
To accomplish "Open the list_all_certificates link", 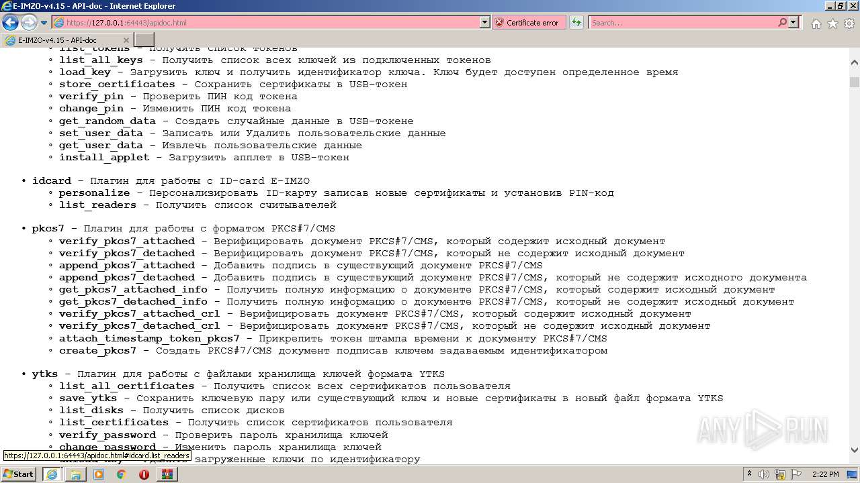I will (127, 386).
